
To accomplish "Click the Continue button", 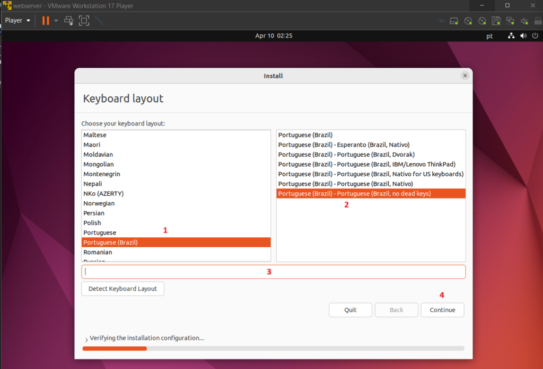I will coord(443,310).
